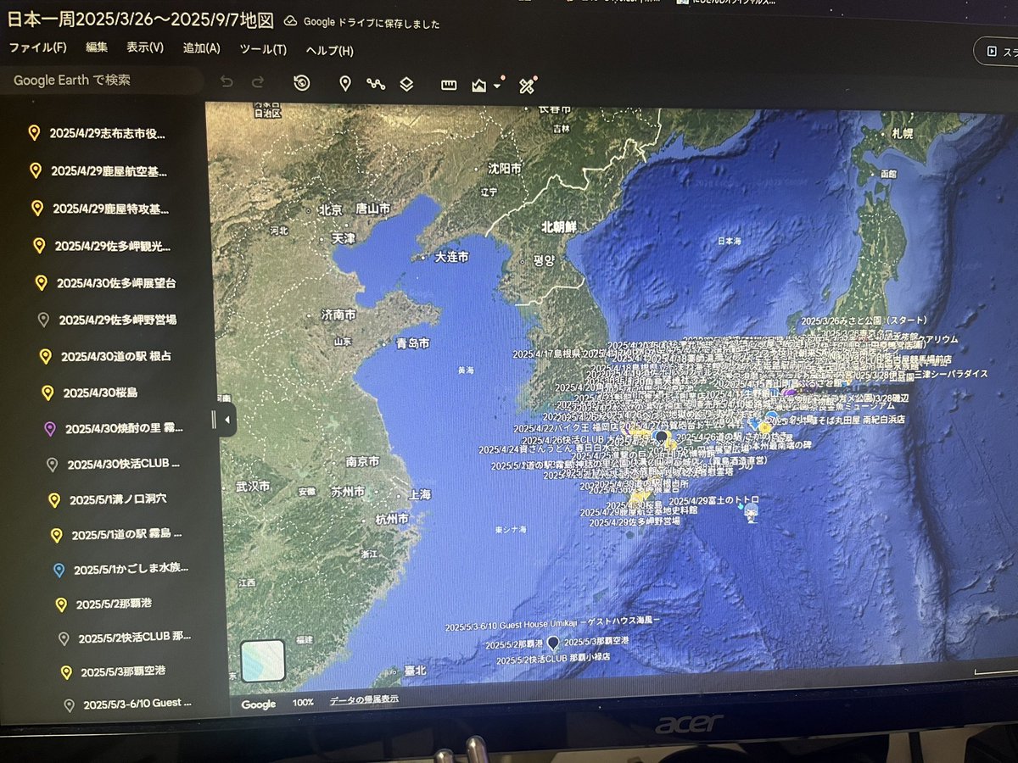Collapse the sidebar with the left arrow handle

(228, 420)
